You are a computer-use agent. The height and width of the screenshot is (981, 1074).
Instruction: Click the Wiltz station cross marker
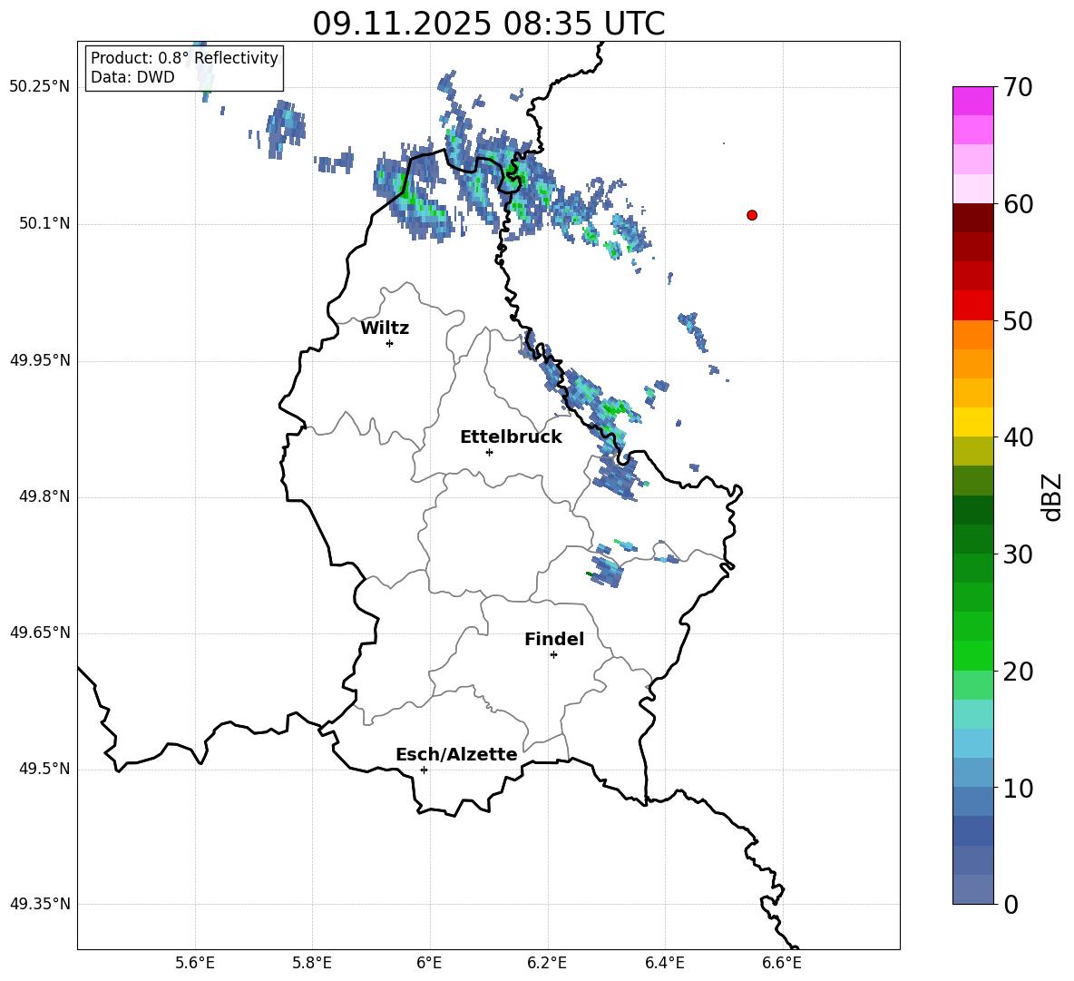pyautogui.click(x=390, y=343)
